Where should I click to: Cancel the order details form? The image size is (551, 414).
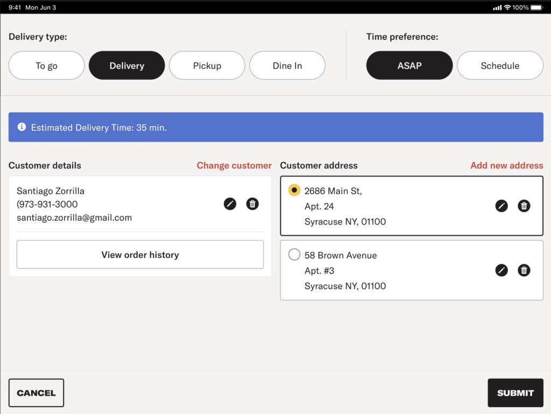tap(36, 393)
